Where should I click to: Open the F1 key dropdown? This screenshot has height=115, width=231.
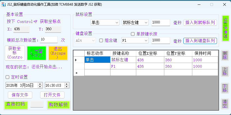(x=135, y=41)
